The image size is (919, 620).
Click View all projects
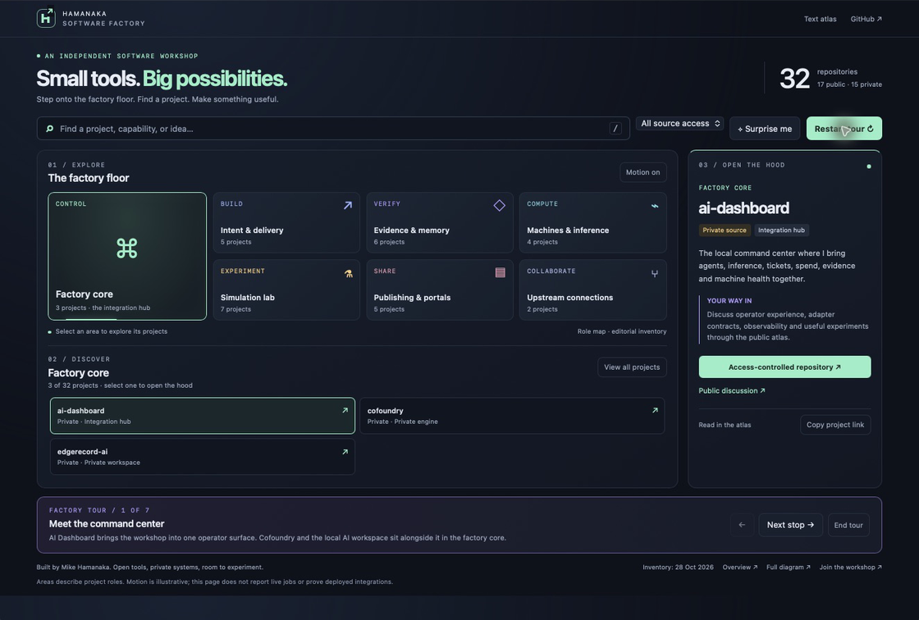pyautogui.click(x=632, y=367)
